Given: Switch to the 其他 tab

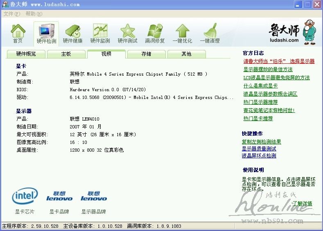Looking at the screenshot, I should click(x=186, y=54).
